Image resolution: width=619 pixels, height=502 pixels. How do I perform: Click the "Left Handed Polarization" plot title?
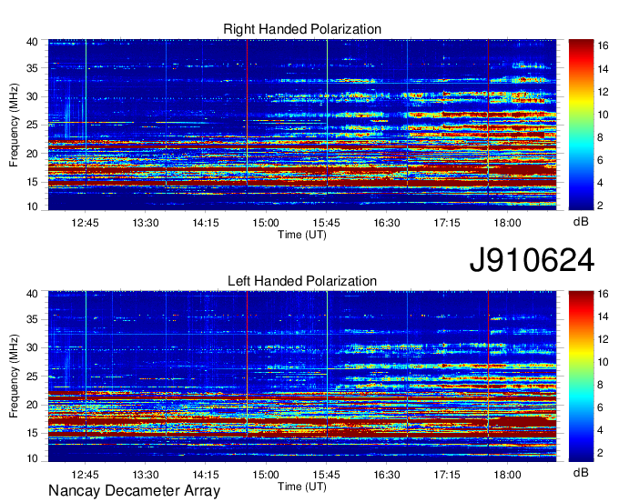tap(302, 281)
